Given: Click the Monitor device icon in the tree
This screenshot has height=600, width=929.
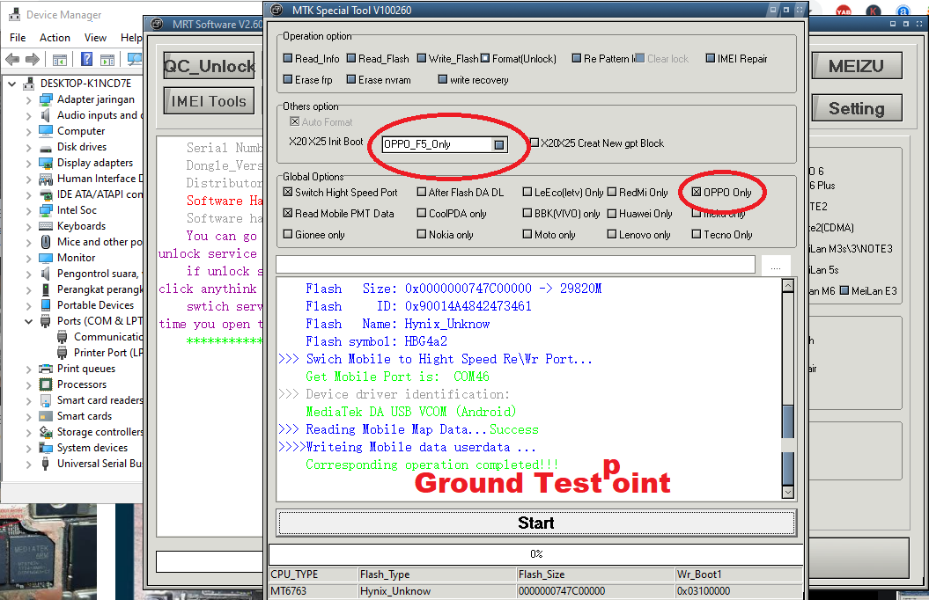Looking at the screenshot, I should click(46, 258).
